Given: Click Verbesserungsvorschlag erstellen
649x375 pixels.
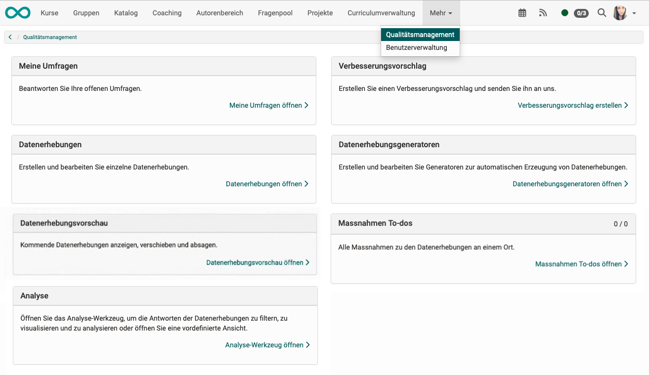Looking at the screenshot, I should pos(569,105).
